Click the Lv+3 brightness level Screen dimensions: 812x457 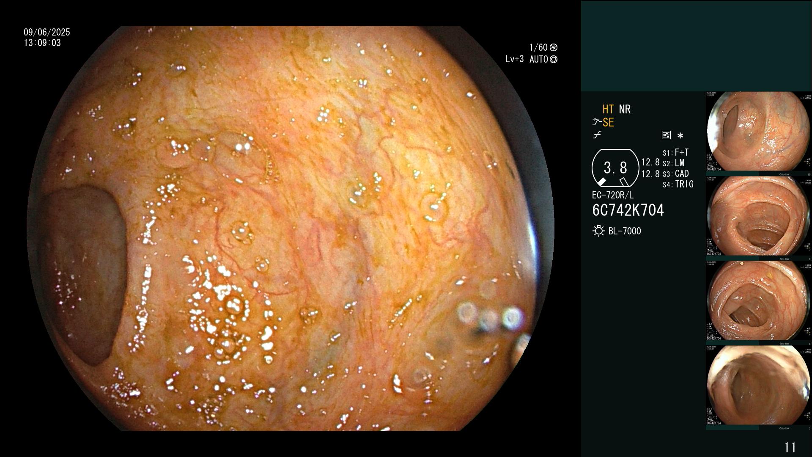(x=514, y=59)
